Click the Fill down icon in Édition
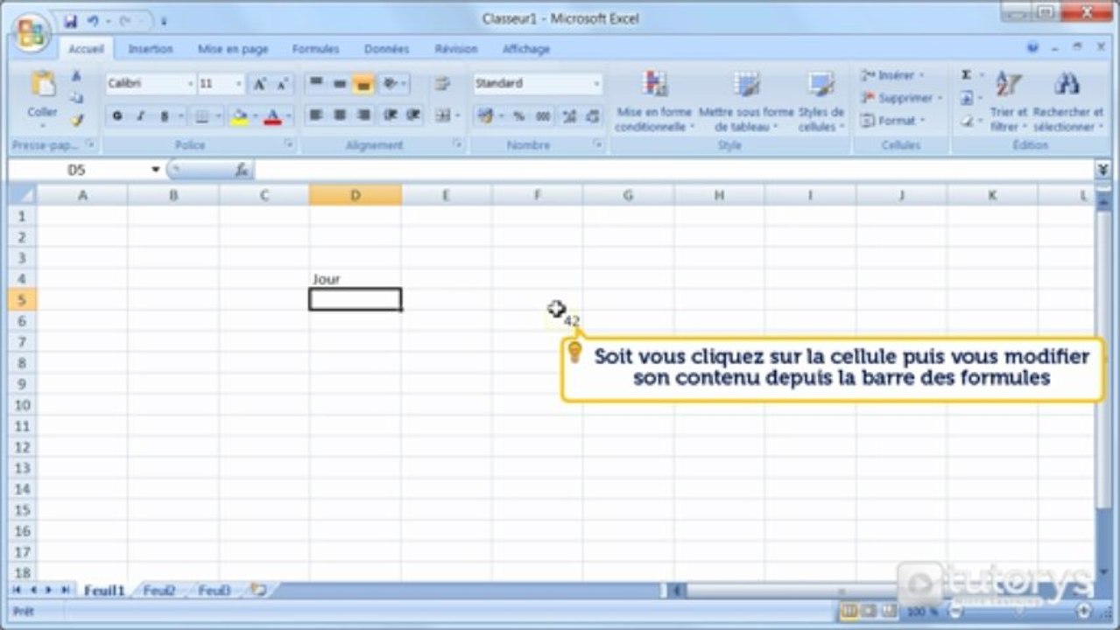This screenshot has width=1120, height=630. click(x=967, y=98)
